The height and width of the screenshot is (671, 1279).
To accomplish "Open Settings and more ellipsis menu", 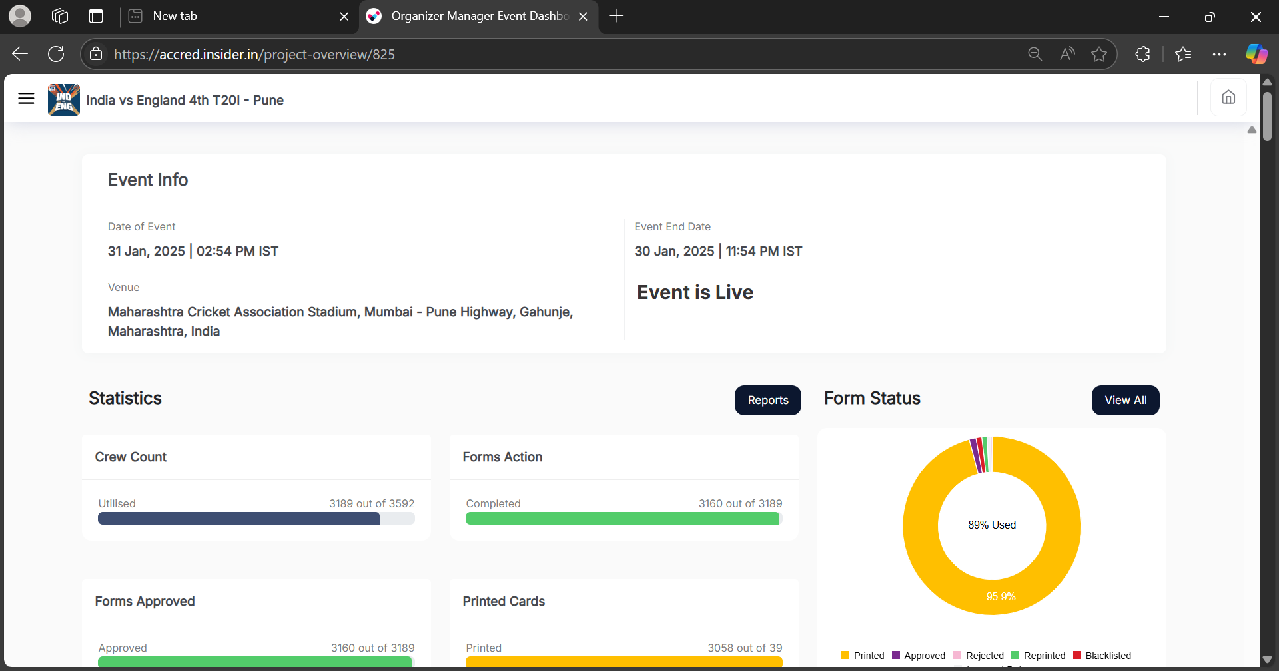I will click(1219, 54).
